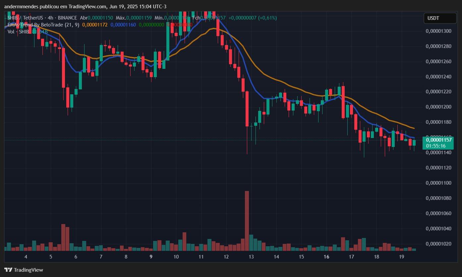
Task: Click the 0,00001200 price axis label
Action: tap(439, 107)
